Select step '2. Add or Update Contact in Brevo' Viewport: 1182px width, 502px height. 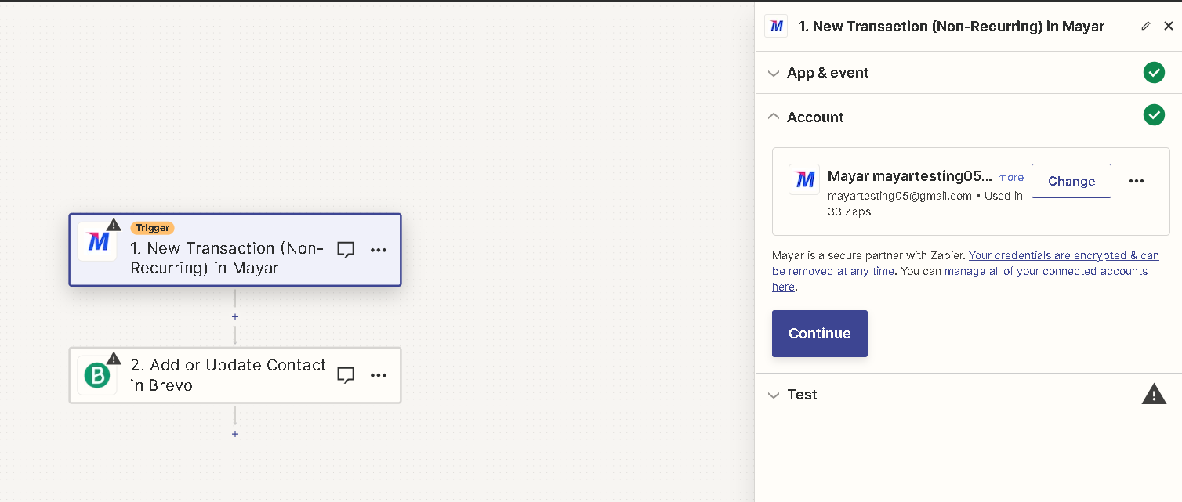coord(235,375)
